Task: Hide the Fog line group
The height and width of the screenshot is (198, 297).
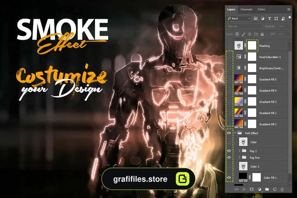Action: (229, 157)
